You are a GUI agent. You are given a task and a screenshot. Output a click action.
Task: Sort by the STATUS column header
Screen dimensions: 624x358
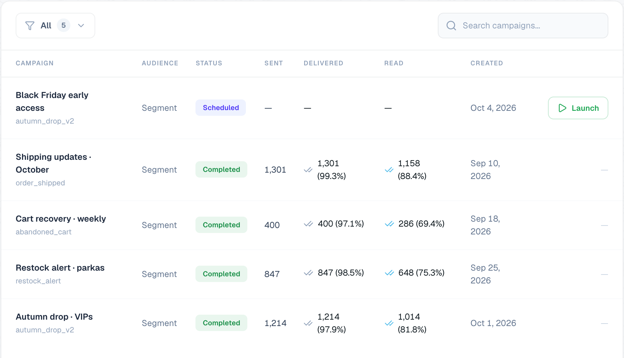(x=209, y=63)
